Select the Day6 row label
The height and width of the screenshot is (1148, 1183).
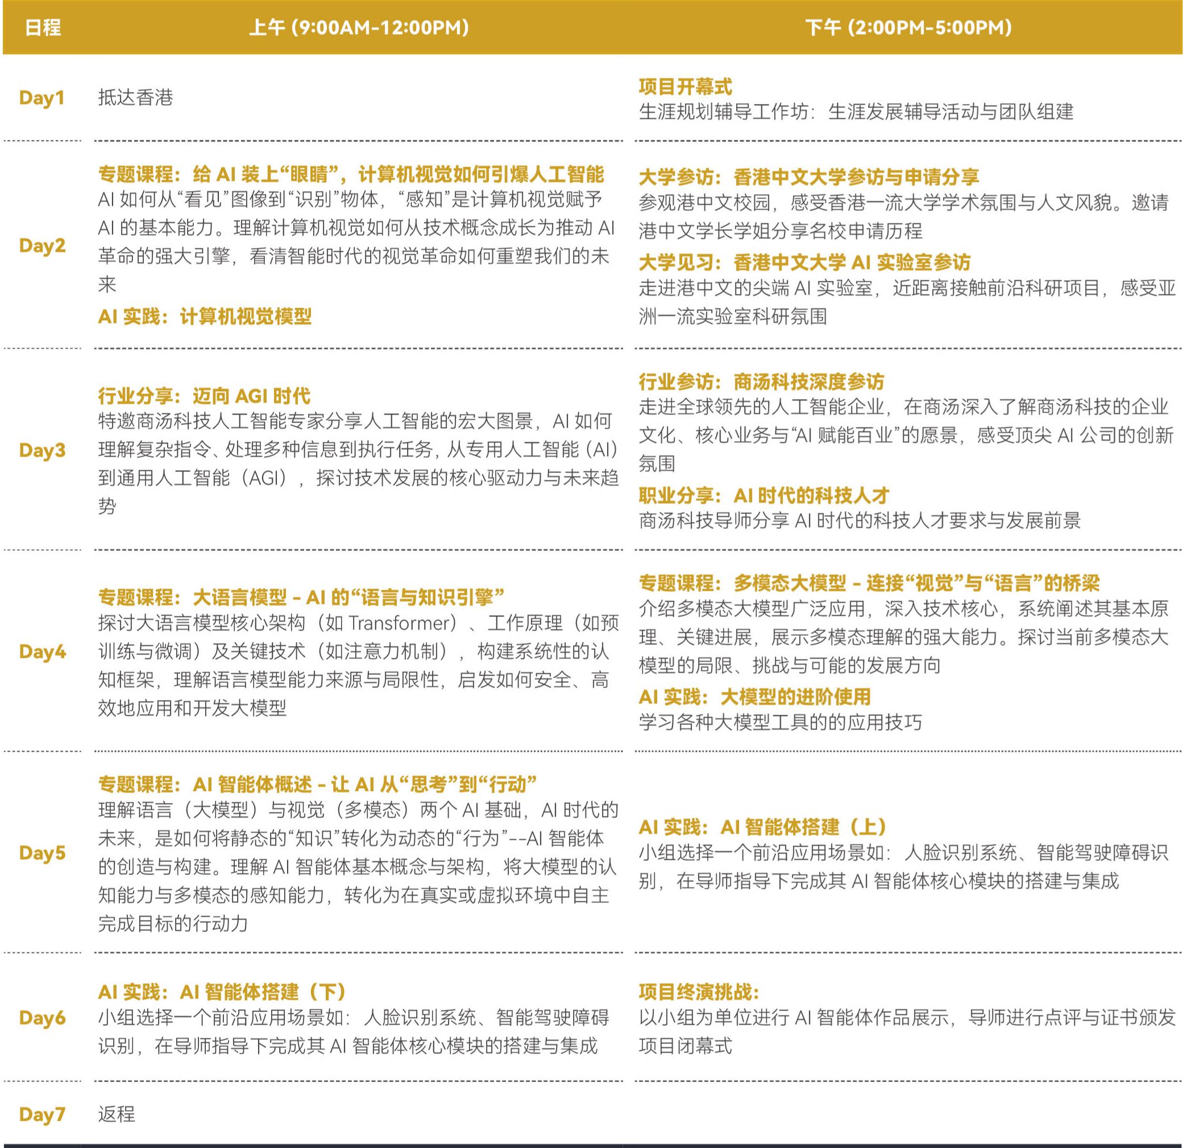point(42,1018)
